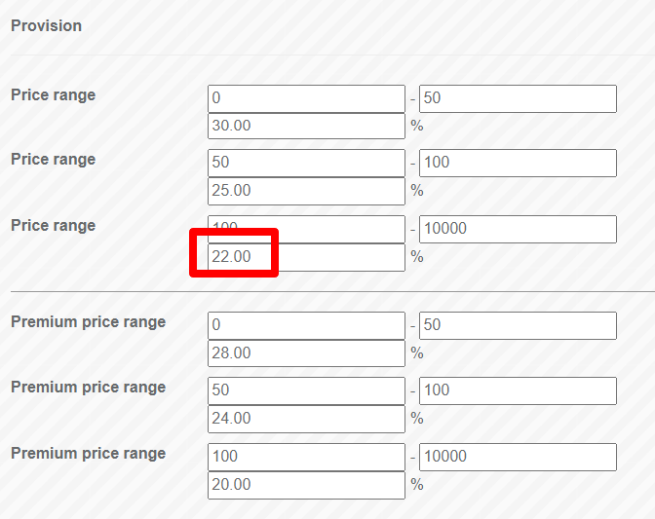The width and height of the screenshot is (655, 519).
Task: Click second Premium price range upper bound (100)
Action: [x=518, y=390]
